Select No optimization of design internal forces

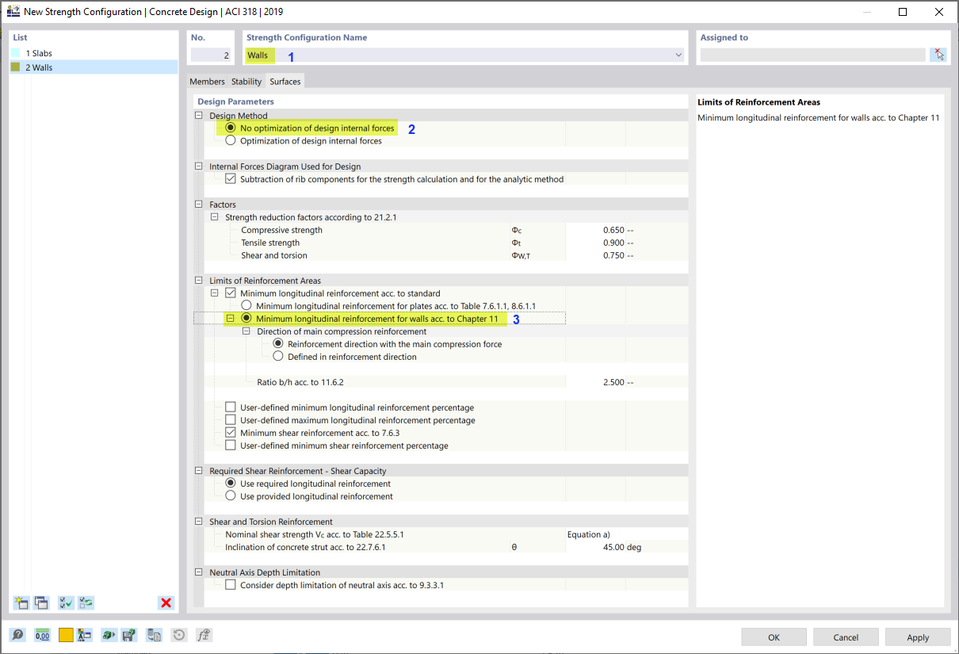tap(231, 128)
